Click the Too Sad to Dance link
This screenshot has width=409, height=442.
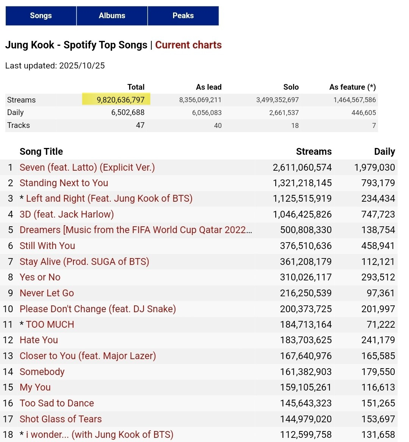click(57, 403)
